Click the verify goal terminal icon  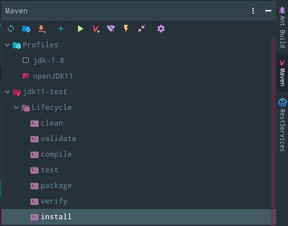(34, 202)
